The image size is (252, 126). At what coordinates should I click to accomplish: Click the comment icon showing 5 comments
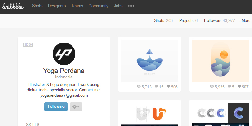pos(230,86)
